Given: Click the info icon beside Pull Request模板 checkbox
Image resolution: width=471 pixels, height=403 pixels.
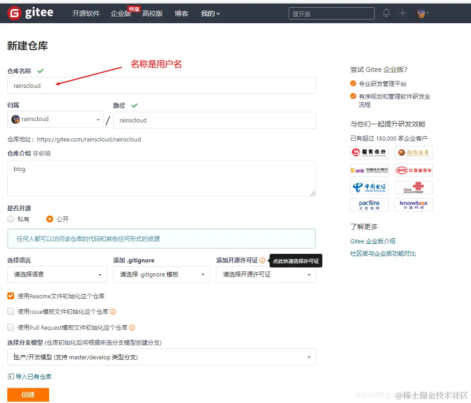Looking at the screenshot, I should 132,327.
